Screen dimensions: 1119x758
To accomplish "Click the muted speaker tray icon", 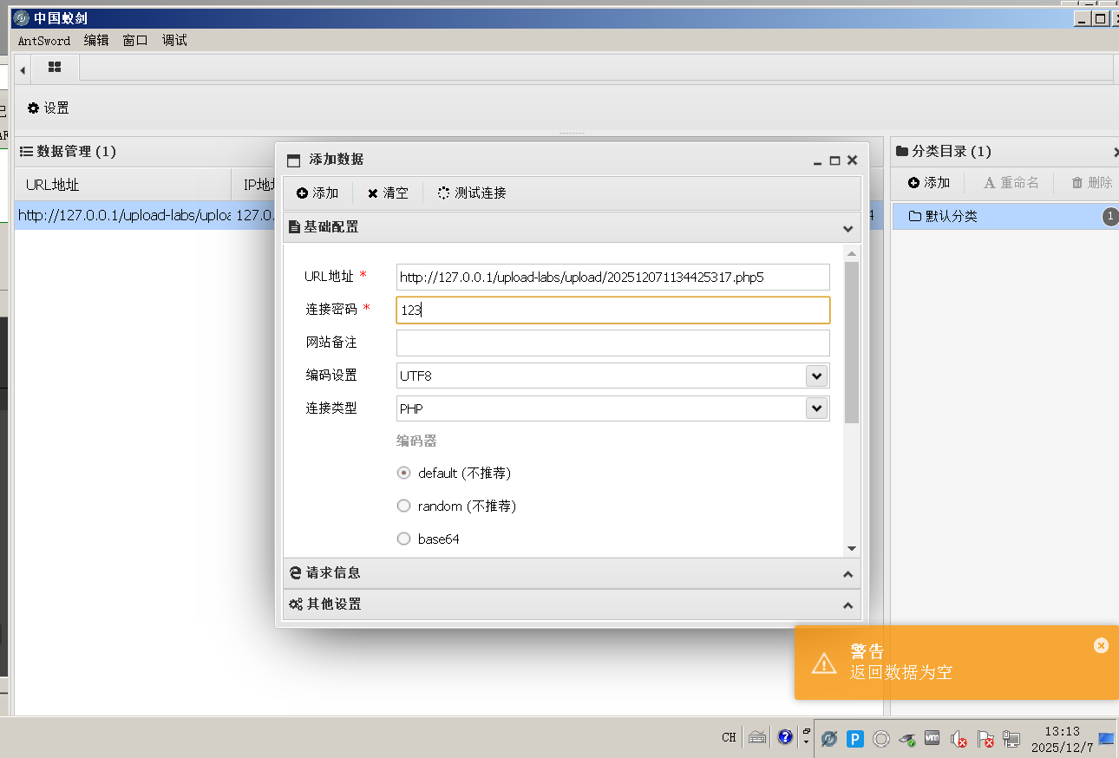I will click(959, 739).
